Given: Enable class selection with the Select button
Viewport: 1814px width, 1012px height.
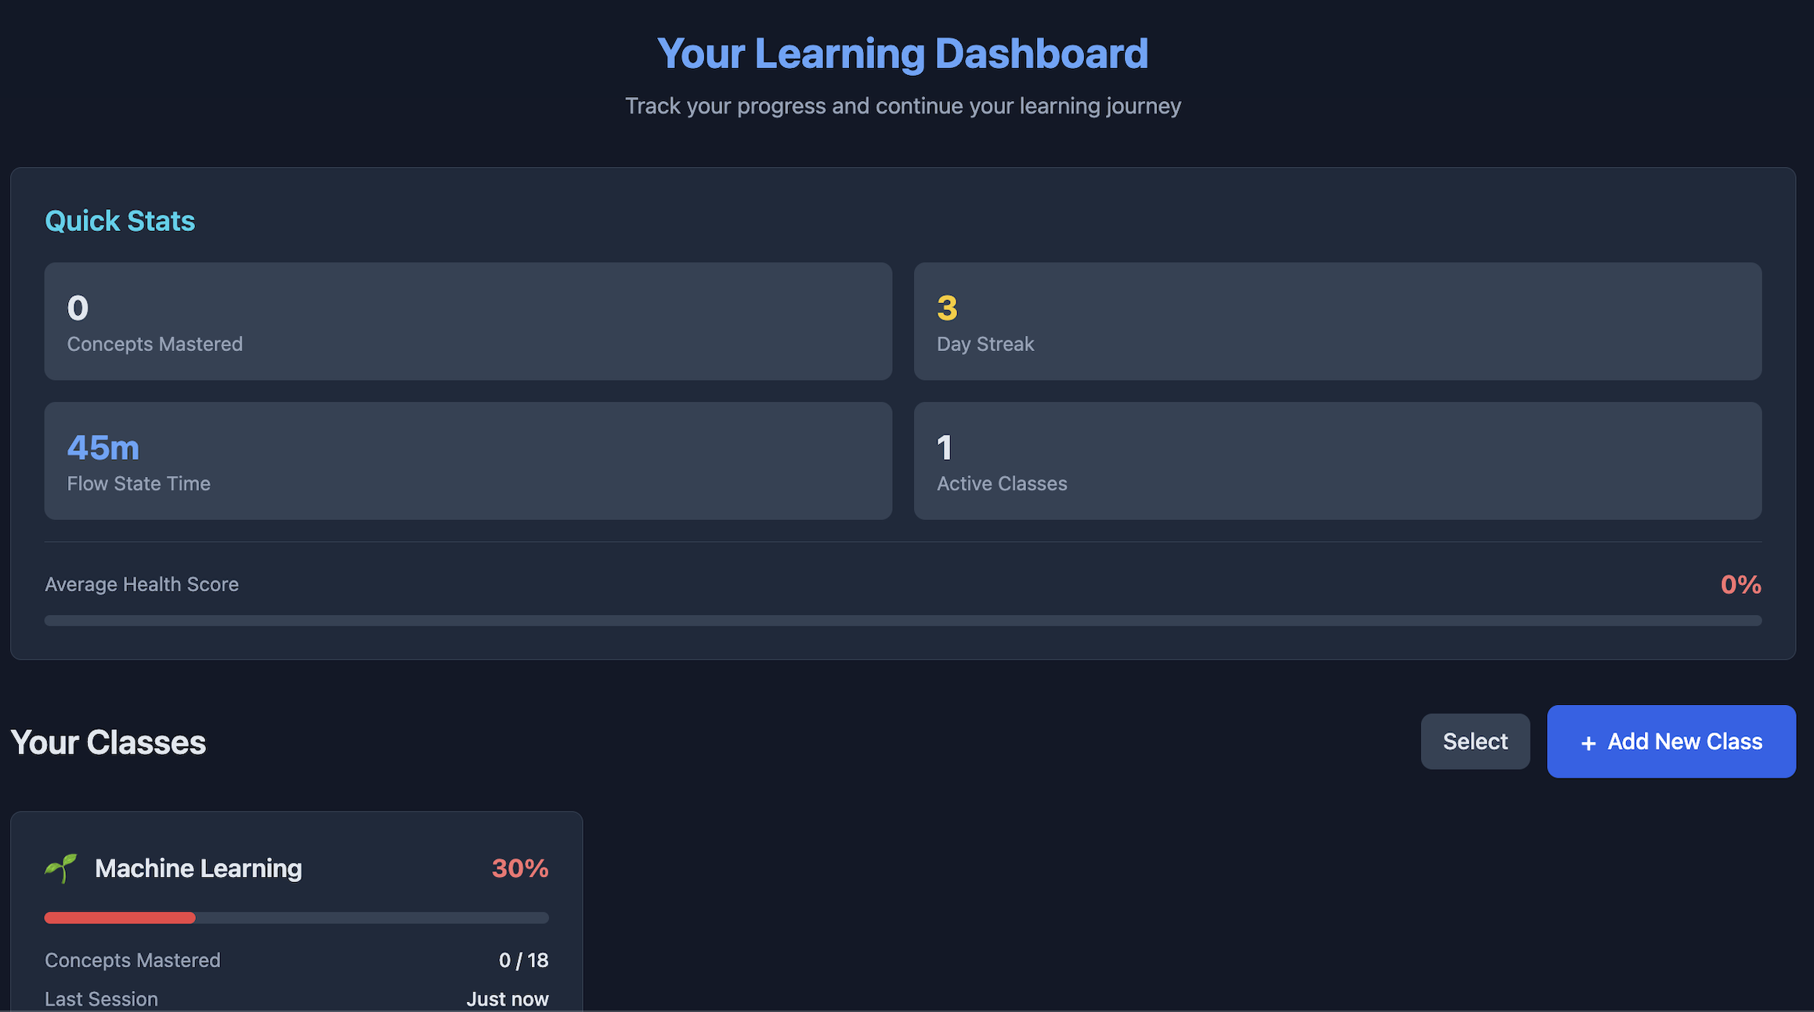Looking at the screenshot, I should [x=1475, y=741].
